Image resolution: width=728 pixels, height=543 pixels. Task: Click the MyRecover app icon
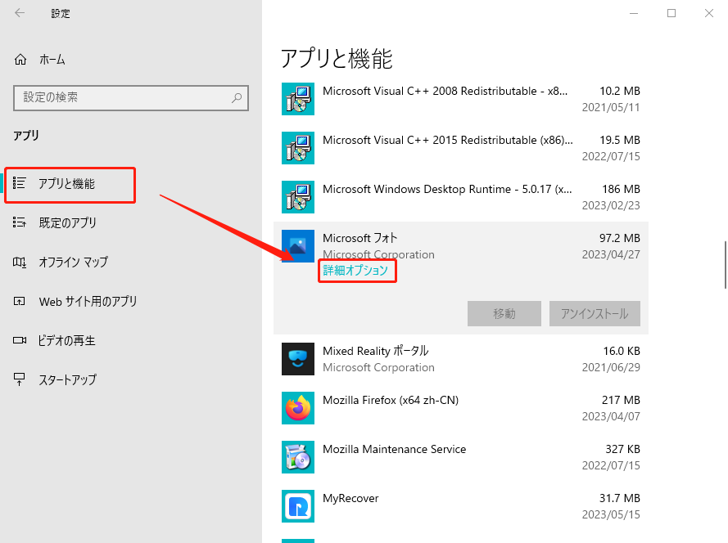tap(298, 506)
